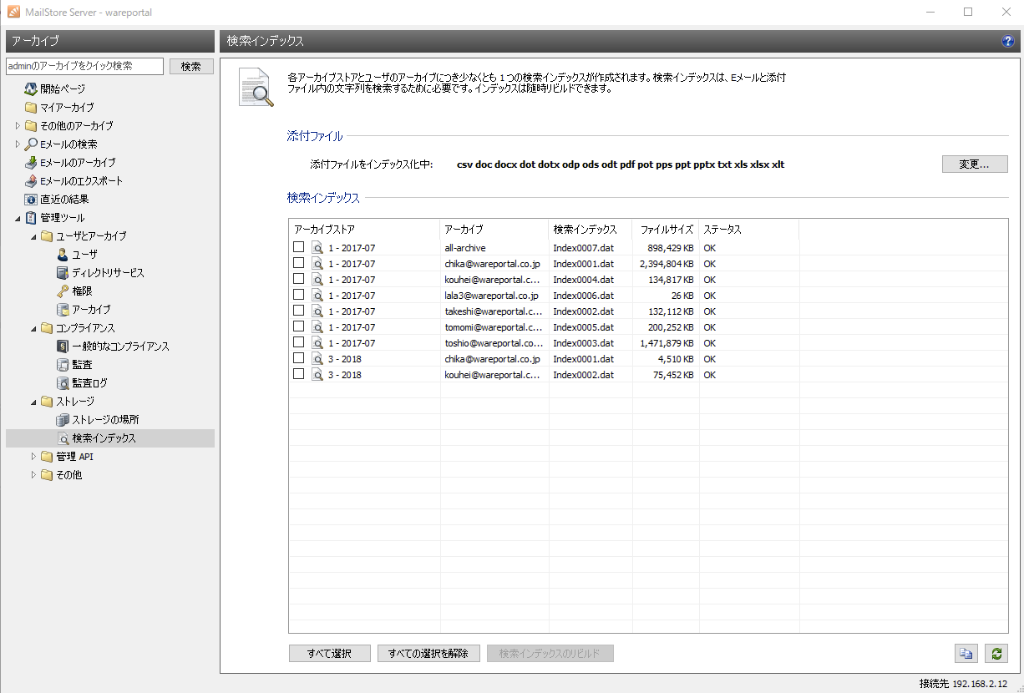1024x693 pixels.
Task: Click the ユーザ person icon
Action: (63, 255)
